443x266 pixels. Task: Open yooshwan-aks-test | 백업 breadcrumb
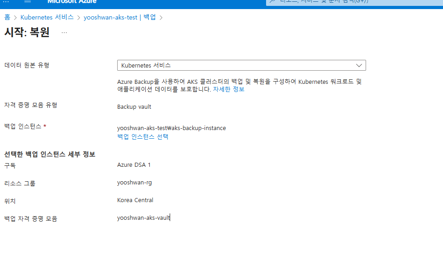coord(119,17)
